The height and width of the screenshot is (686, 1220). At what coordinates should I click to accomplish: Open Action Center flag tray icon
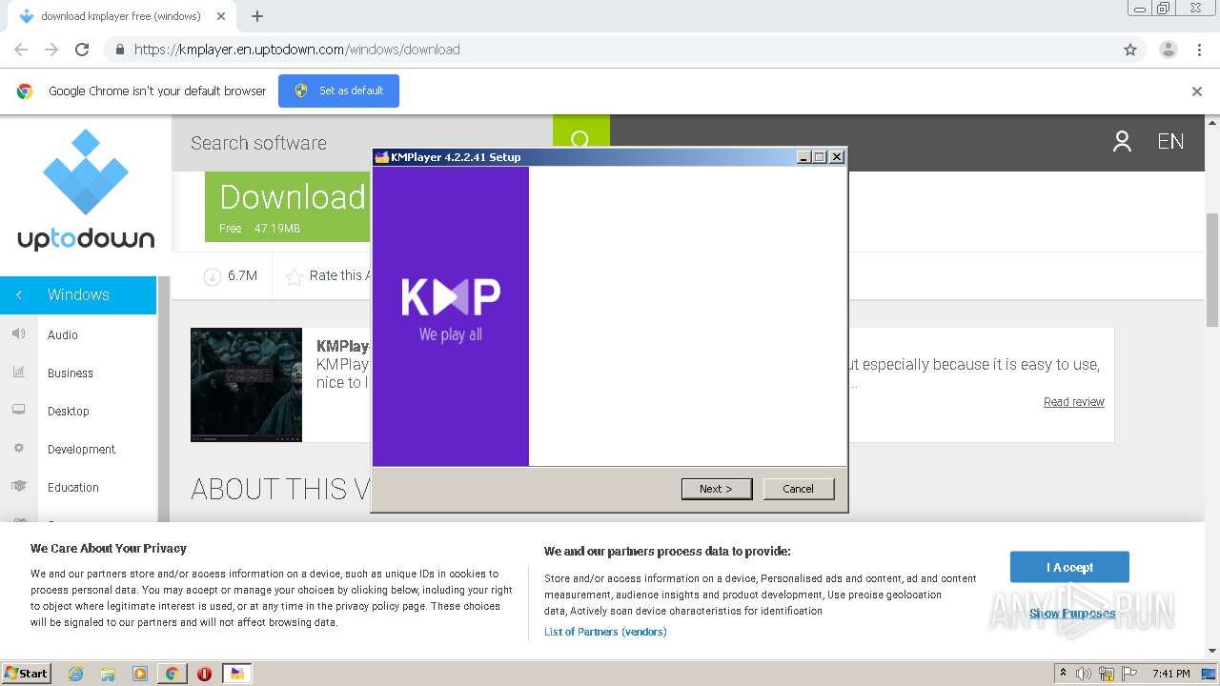click(1128, 674)
